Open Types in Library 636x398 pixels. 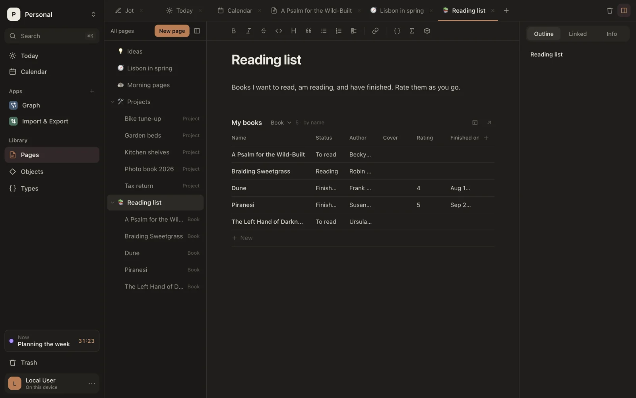pos(52,189)
